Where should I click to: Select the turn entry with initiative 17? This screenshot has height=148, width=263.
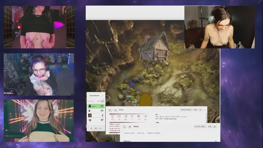(x=96, y=120)
